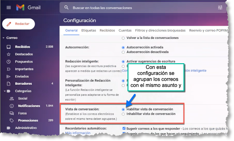Viewport: 234px width, 141px height.
Task: Click the 1.844 Notificaciones count
Action: [49, 106]
